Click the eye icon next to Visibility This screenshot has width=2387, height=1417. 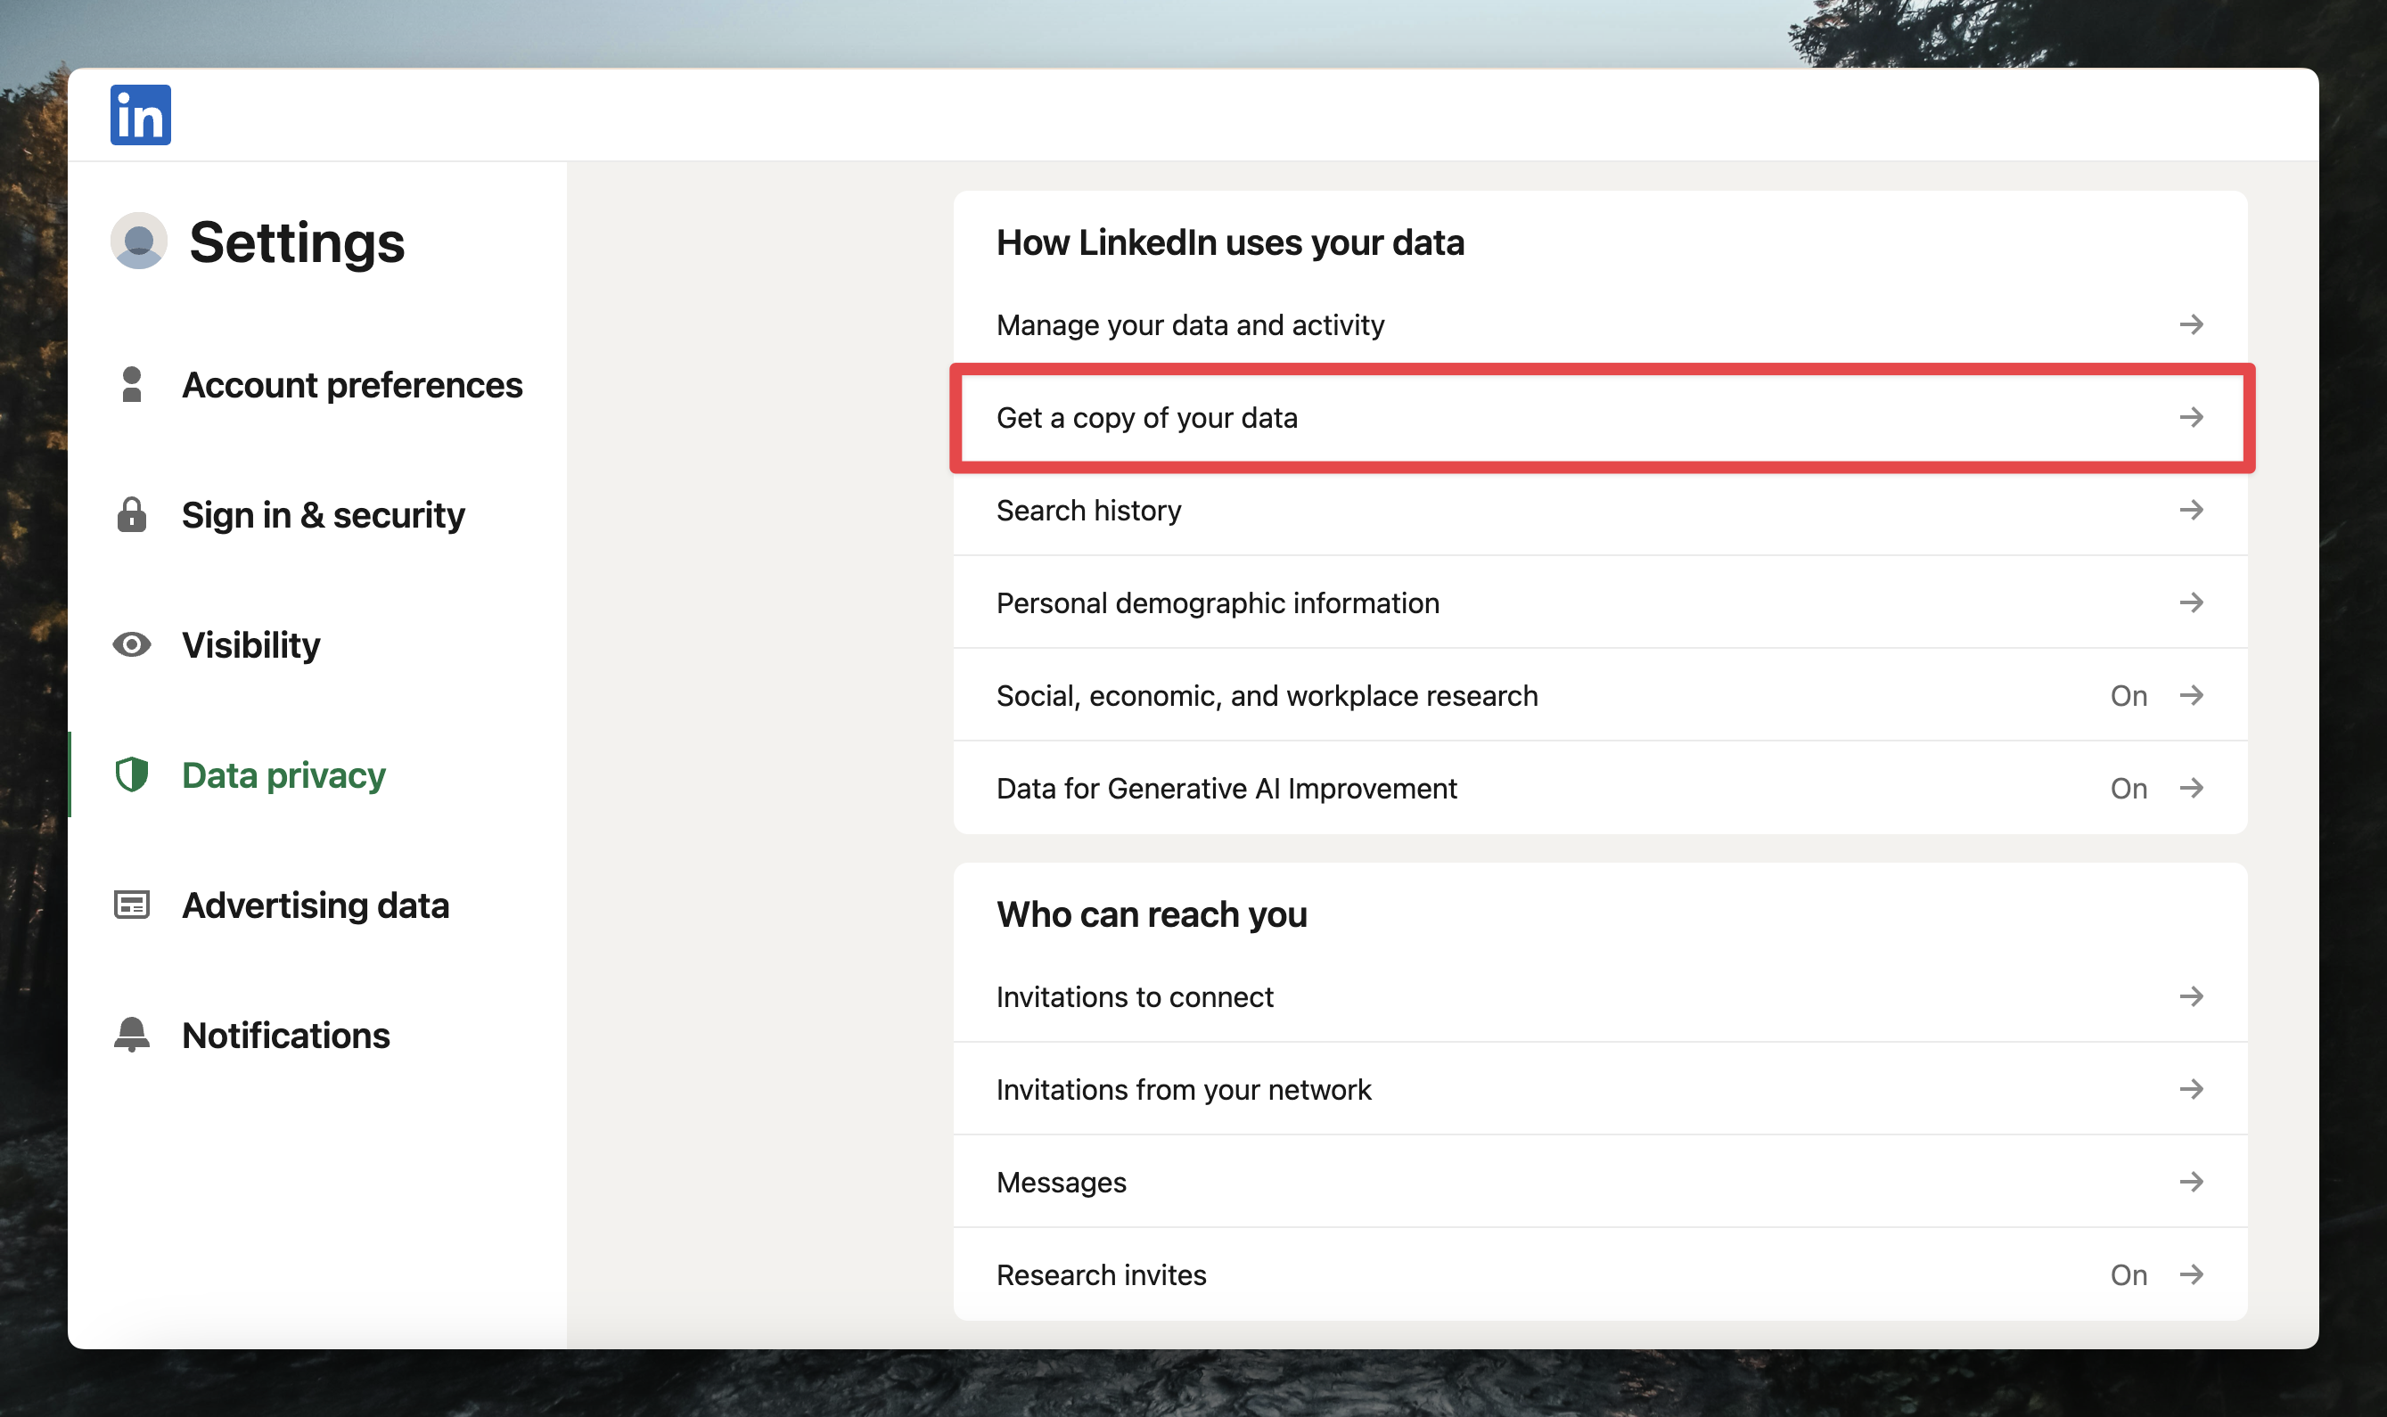(132, 644)
